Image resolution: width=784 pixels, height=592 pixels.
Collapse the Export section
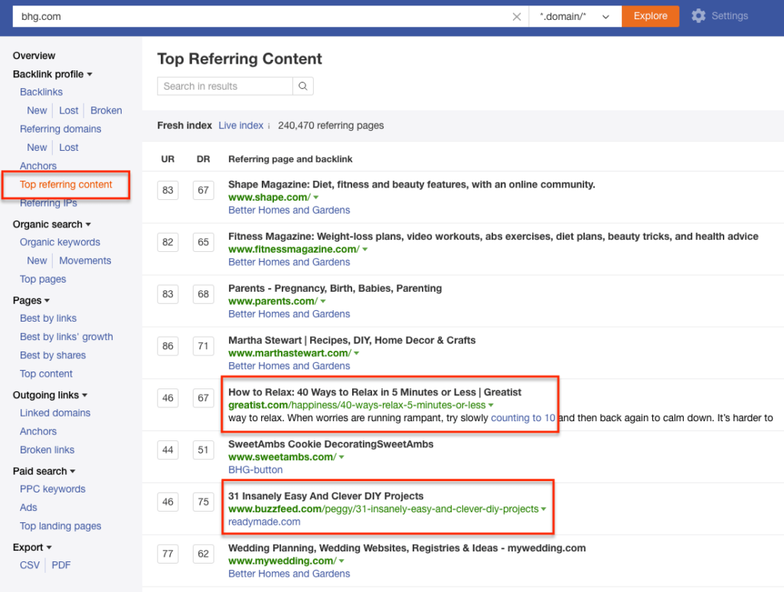32,548
